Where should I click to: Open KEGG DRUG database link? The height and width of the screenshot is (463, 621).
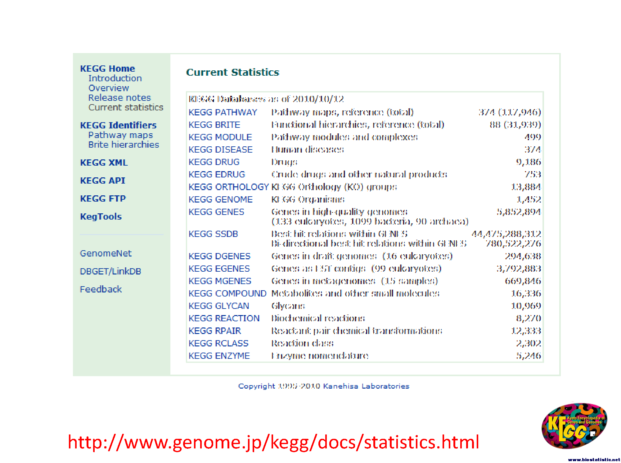[214, 162]
